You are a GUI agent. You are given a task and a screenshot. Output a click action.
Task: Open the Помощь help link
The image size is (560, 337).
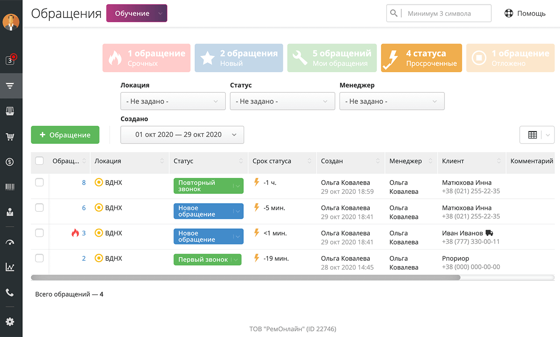(x=525, y=13)
